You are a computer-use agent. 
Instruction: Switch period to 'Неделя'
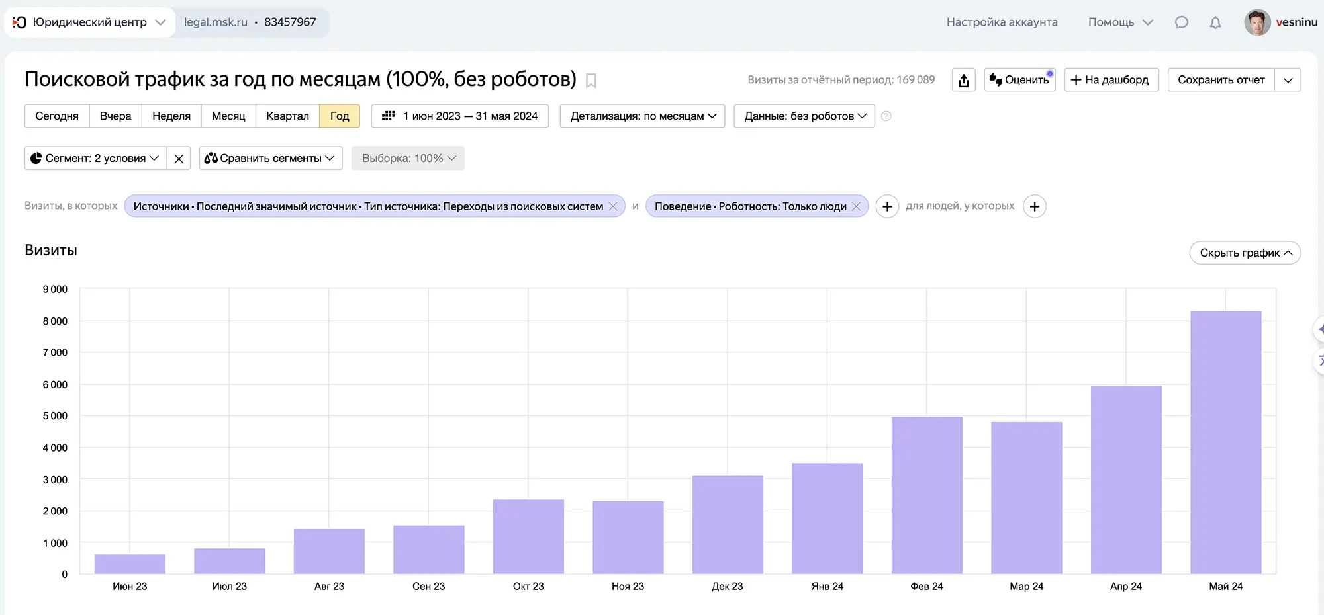(x=171, y=116)
